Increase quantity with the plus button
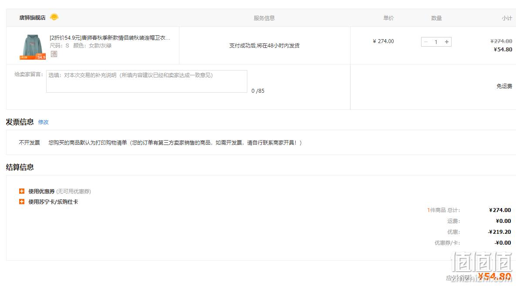Image resolution: width=516 pixels, height=286 pixels. [447, 42]
